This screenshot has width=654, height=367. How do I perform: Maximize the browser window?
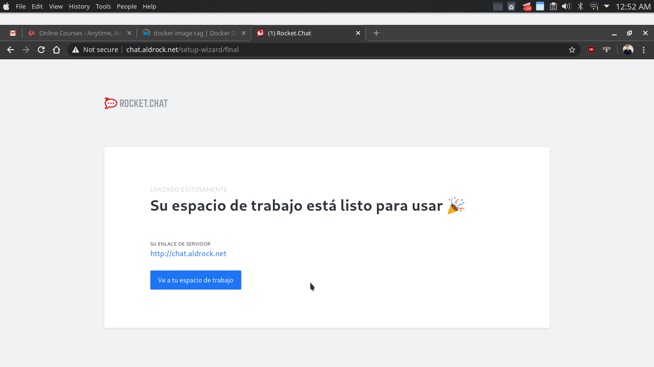point(630,33)
